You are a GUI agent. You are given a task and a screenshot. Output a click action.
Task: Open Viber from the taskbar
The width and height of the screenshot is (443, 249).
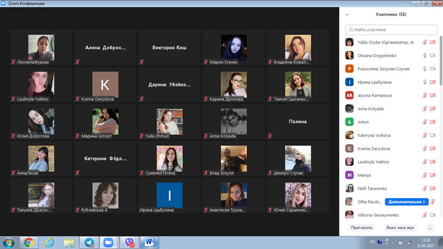coord(130,242)
